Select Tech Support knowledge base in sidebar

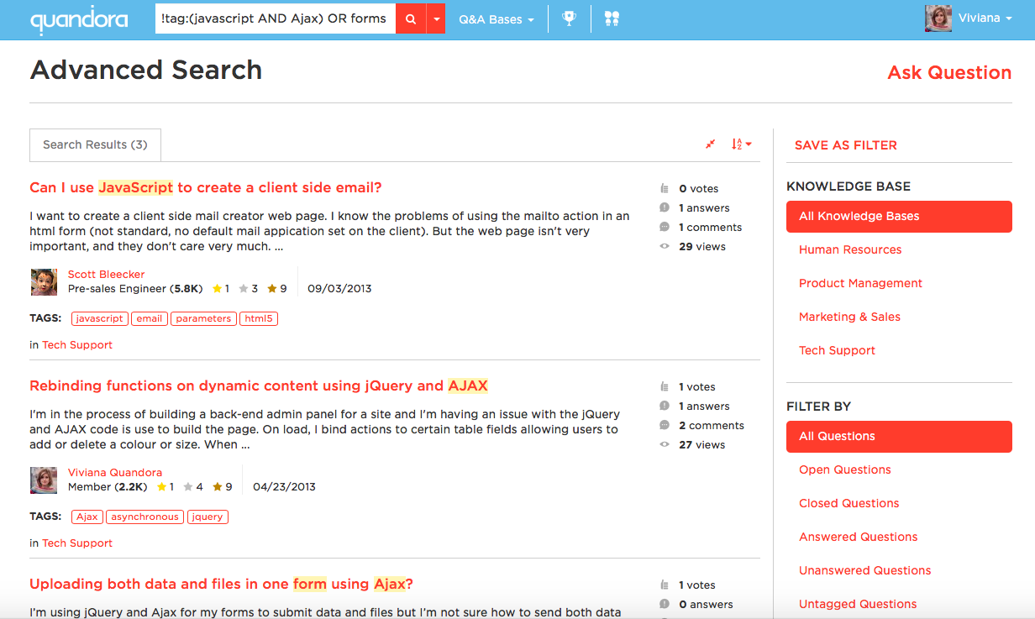pyautogui.click(x=837, y=350)
